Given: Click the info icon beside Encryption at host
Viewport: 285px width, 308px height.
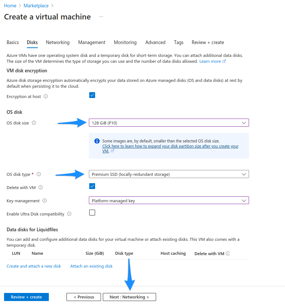Looking at the screenshot, I should pyautogui.click(x=45, y=97).
